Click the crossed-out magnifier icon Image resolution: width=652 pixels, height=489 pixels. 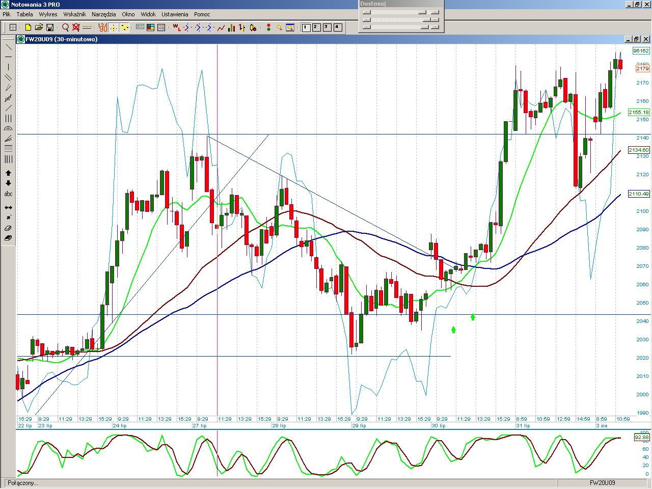click(76, 28)
